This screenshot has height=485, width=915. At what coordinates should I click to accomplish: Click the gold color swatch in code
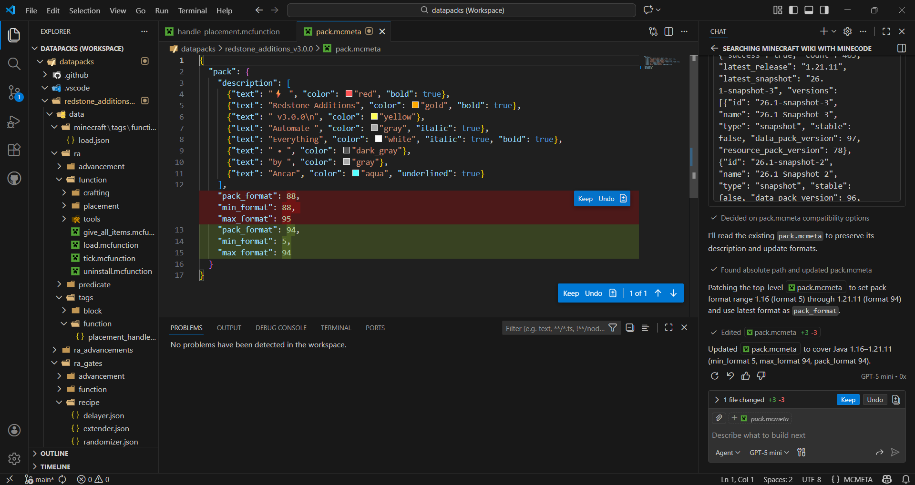[x=415, y=105]
